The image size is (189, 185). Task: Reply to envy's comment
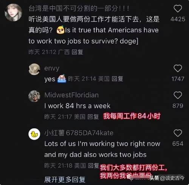117,79
